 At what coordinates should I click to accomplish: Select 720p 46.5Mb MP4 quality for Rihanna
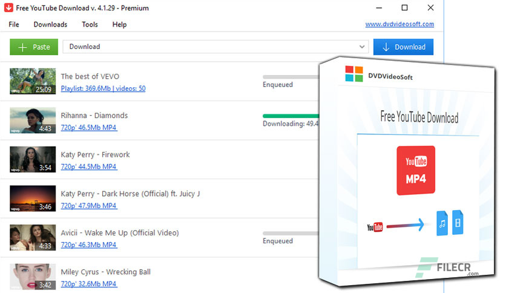[x=88, y=128]
